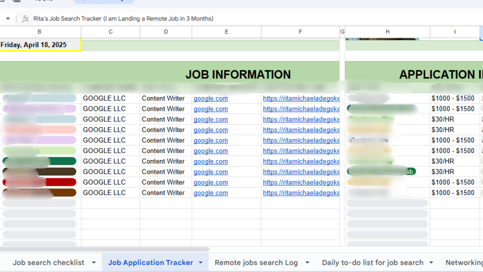Select column C header
Viewport: 483px width, 272px height.
(110, 32)
